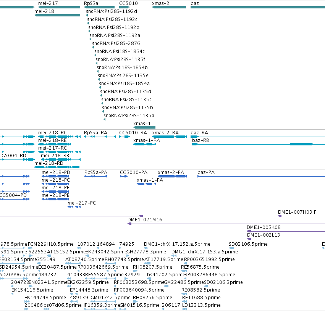Click EST RH07743.5prime
The height and width of the screenshot is (311, 325).
click(110, 263)
